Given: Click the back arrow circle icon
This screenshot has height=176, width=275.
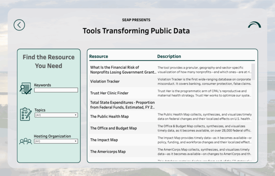Looking at the screenshot, I should click(x=19, y=25).
